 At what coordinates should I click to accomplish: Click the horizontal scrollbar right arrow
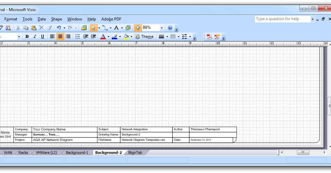(325, 153)
